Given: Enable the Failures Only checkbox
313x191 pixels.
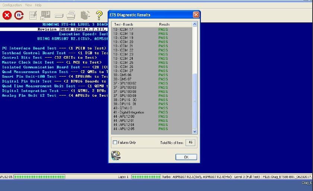Looking at the screenshot, I should pos(115,142).
